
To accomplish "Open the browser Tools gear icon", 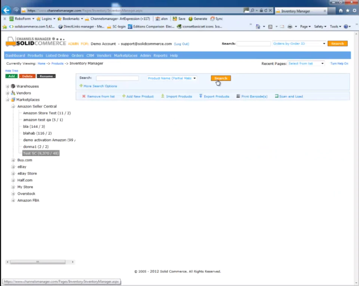I will click(355, 10).
